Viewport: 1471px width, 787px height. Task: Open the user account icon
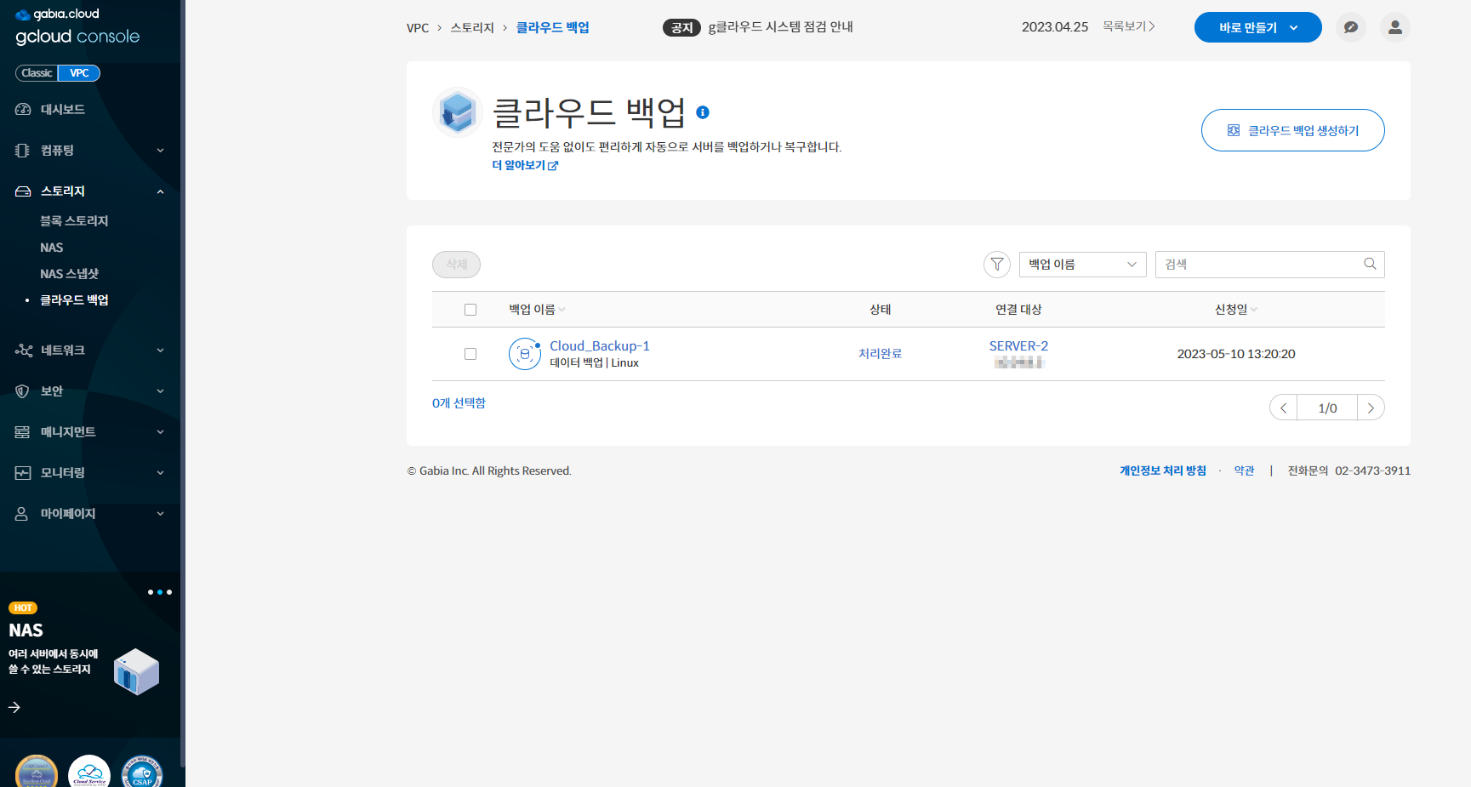tap(1395, 27)
